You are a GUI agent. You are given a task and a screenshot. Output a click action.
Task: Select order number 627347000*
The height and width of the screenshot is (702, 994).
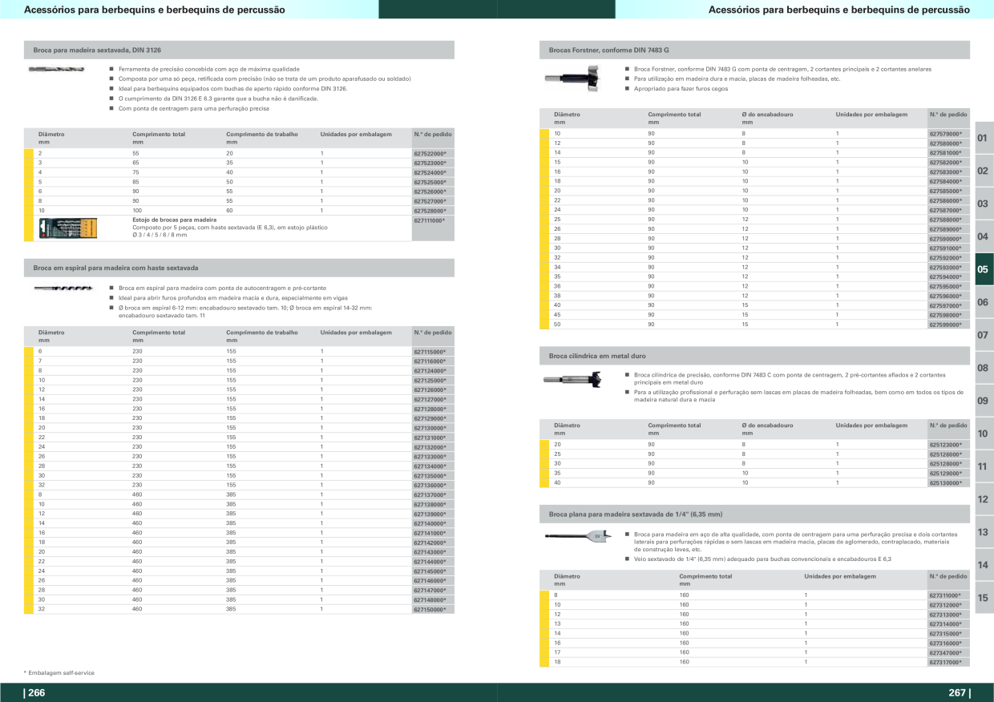946,653
